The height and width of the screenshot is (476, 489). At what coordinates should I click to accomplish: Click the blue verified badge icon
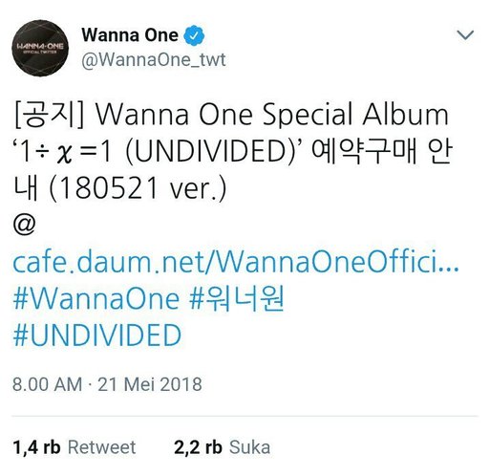(x=194, y=35)
